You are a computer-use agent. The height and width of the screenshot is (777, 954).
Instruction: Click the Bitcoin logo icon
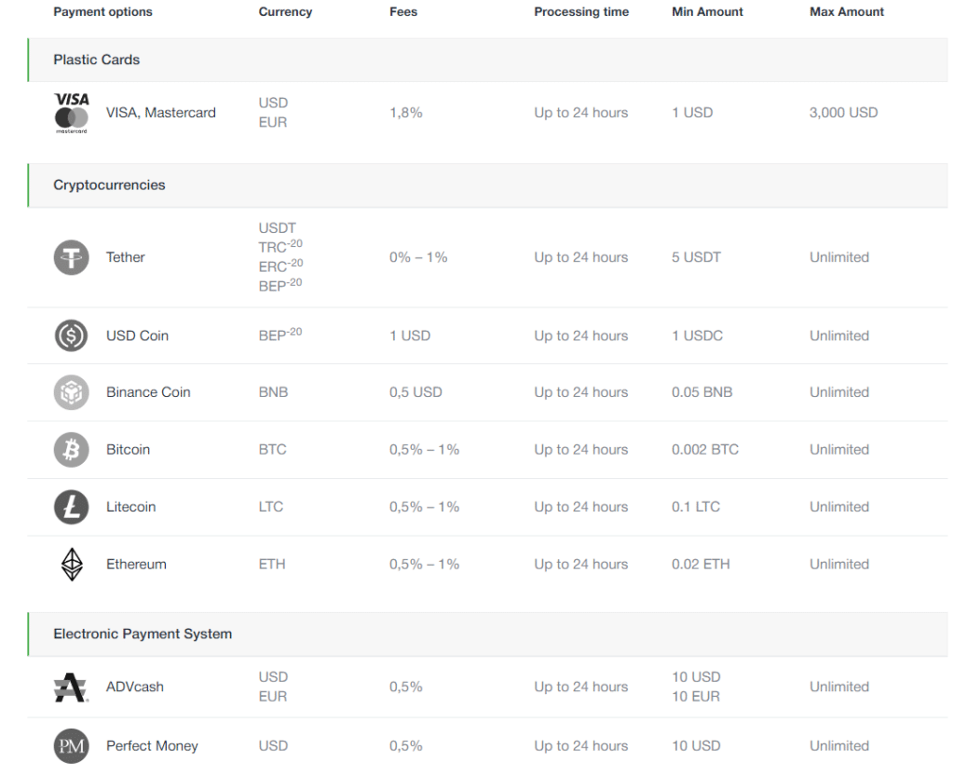click(71, 450)
